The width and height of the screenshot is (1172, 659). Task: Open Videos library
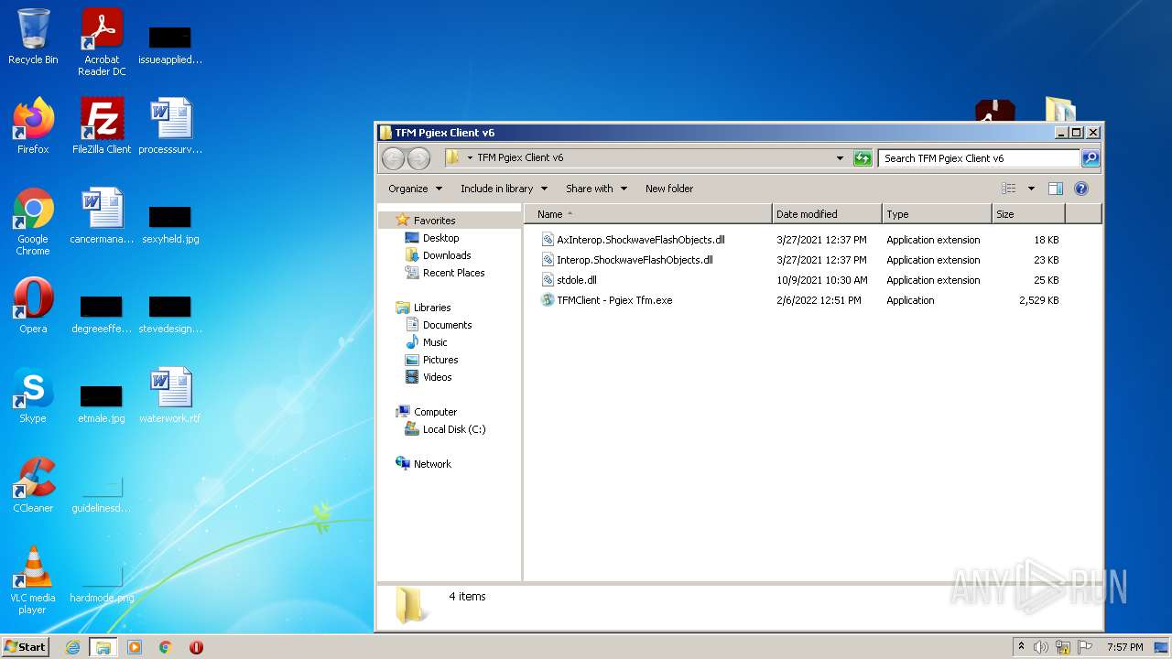[437, 377]
